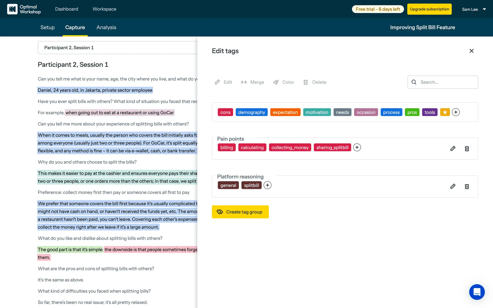The width and height of the screenshot is (493, 308).
Task: Select the orange expectation tag
Action: tap(285, 112)
